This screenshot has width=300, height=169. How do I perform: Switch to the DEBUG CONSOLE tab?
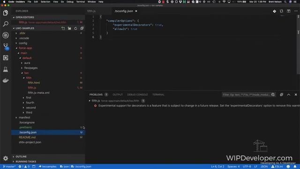tap(137, 95)
